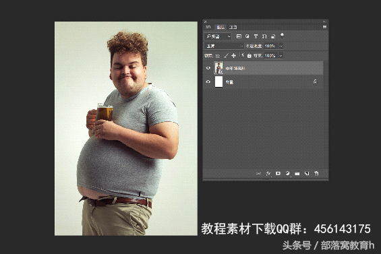Switch to the Channels tab
381x254 pixels.
coord(233,27)
